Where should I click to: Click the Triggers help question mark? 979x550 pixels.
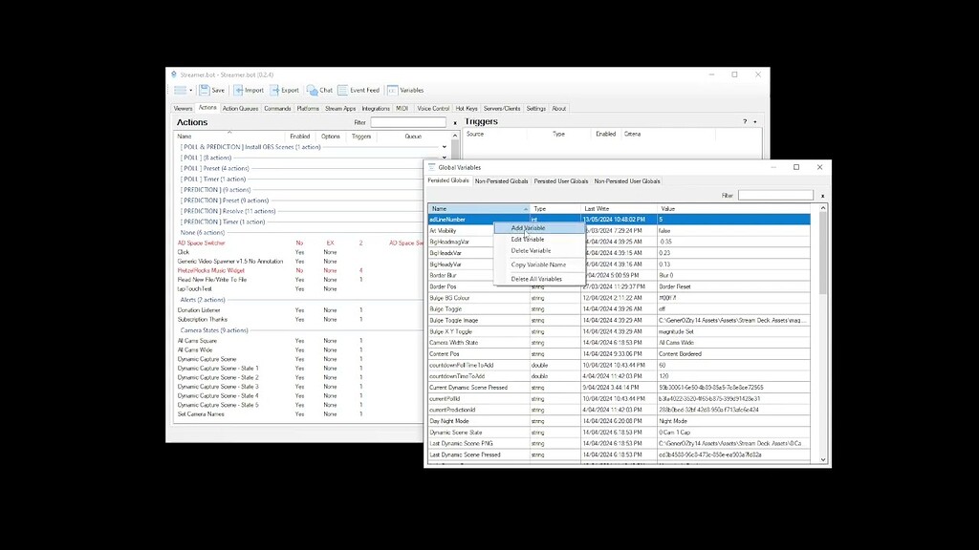coord(744,121)
